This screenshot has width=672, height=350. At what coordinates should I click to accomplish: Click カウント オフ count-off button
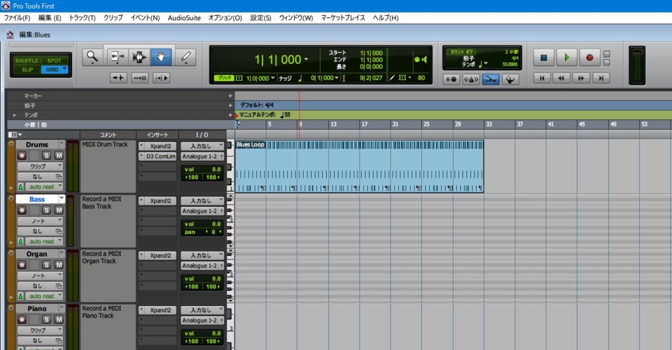pyautogui.click(x=461, y=51)
